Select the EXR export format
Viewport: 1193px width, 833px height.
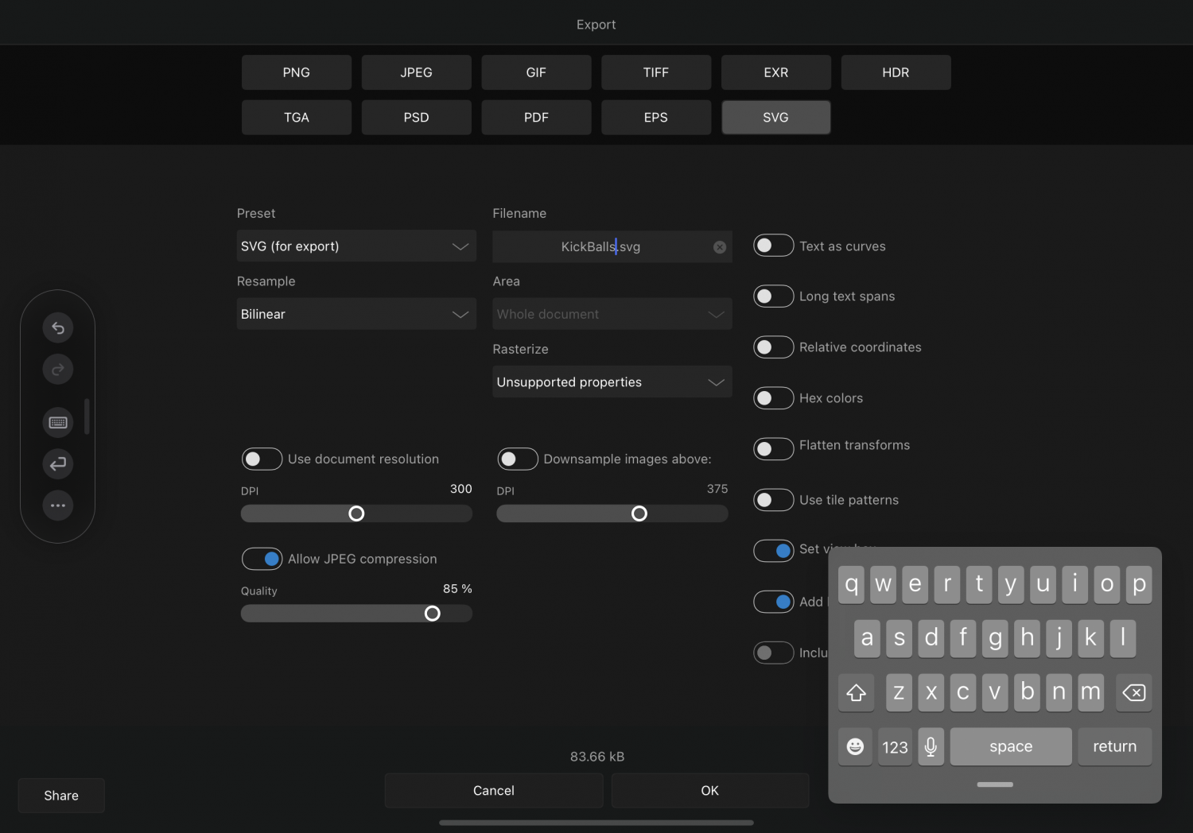point(776,72)
